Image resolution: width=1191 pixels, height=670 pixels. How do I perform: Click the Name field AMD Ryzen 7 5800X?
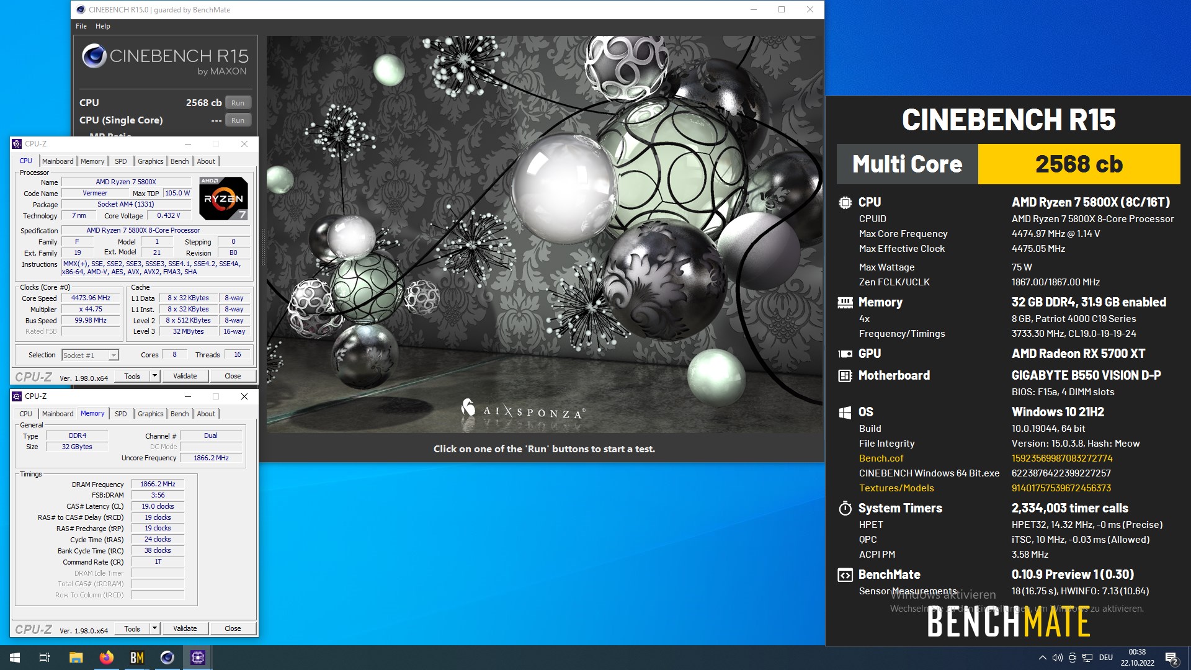coord(126,182)
